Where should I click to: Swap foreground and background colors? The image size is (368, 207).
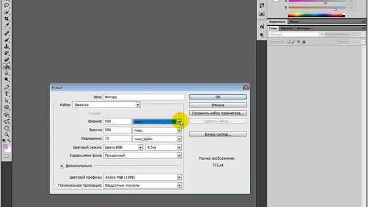(x=9, y=140)
